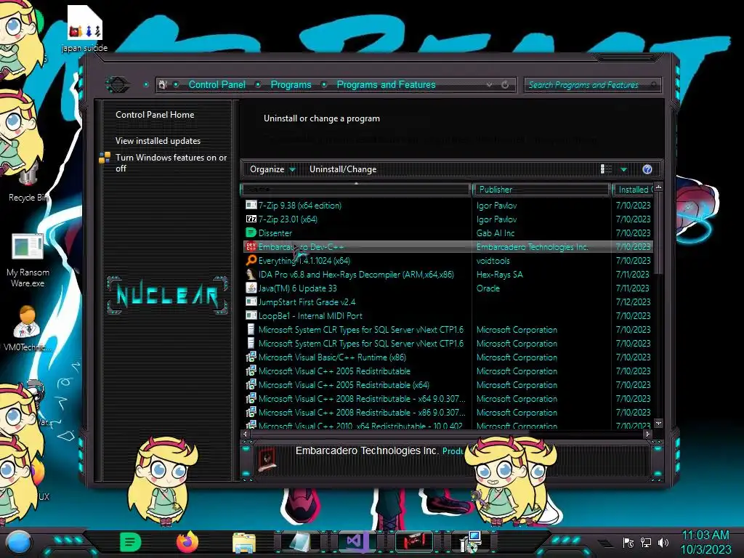744x558 pixels.
Task: Click the Dissenter green program icon
Action: tap(251, 232)
